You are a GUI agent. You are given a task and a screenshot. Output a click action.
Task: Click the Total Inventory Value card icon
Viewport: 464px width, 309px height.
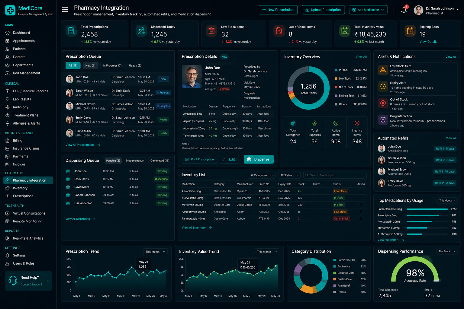coord(345,31)
